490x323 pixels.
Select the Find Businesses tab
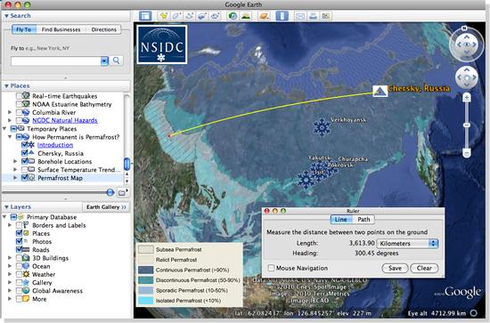pyautogui.click(x=61, y=29)
